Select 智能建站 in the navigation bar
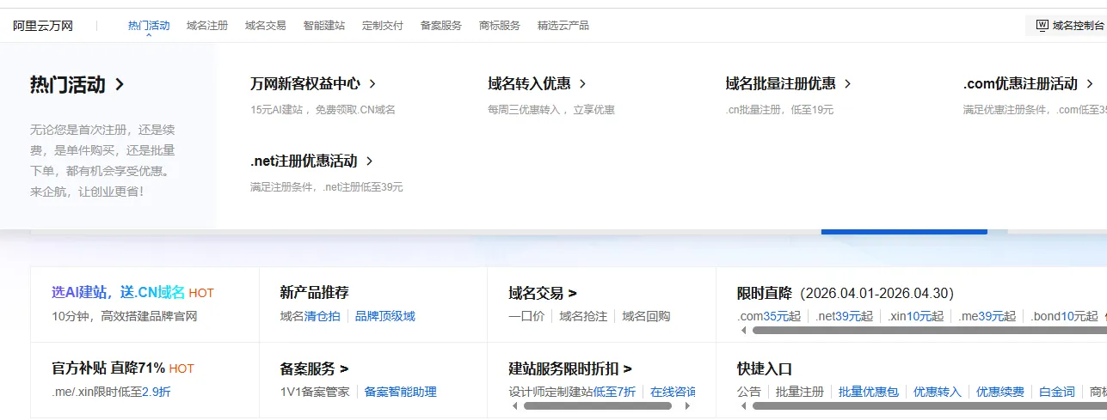Viewport: 1107px width, 420px height. [x=324, y=26]
